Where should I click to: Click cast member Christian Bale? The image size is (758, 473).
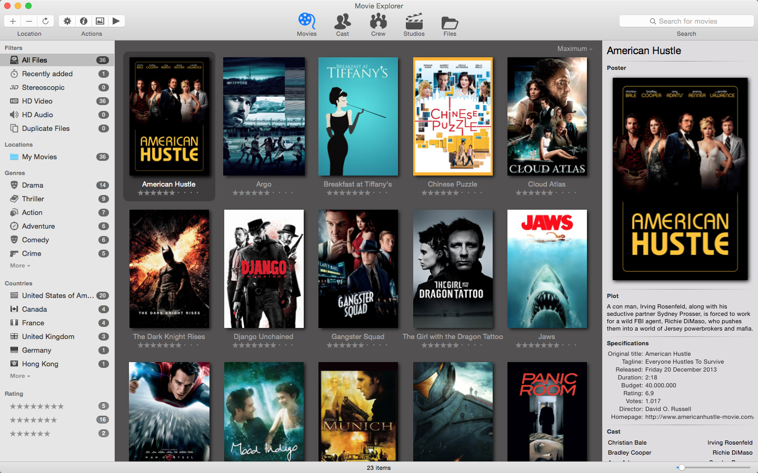627,443
